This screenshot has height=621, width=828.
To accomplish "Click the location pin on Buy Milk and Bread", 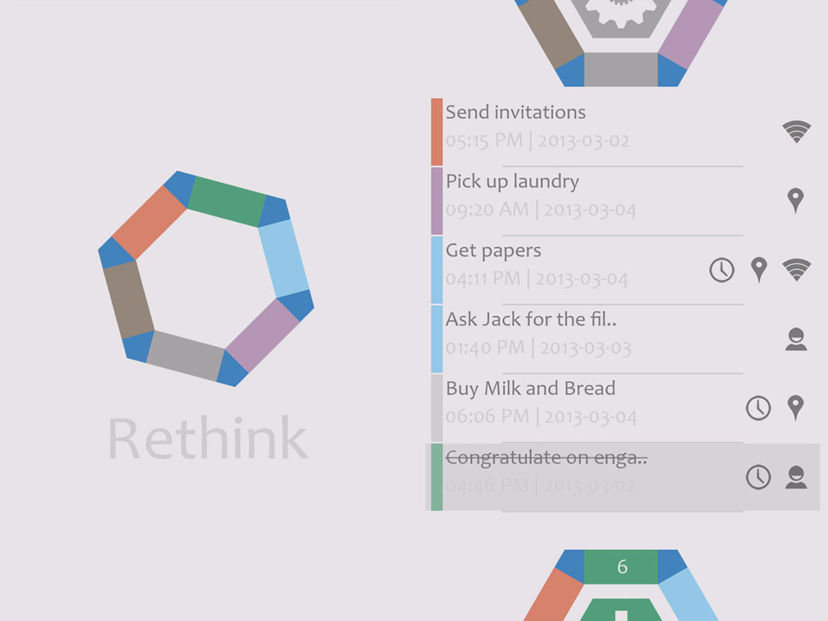I will (796, 408).
